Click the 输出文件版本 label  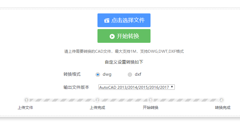(x=76, y=87)
